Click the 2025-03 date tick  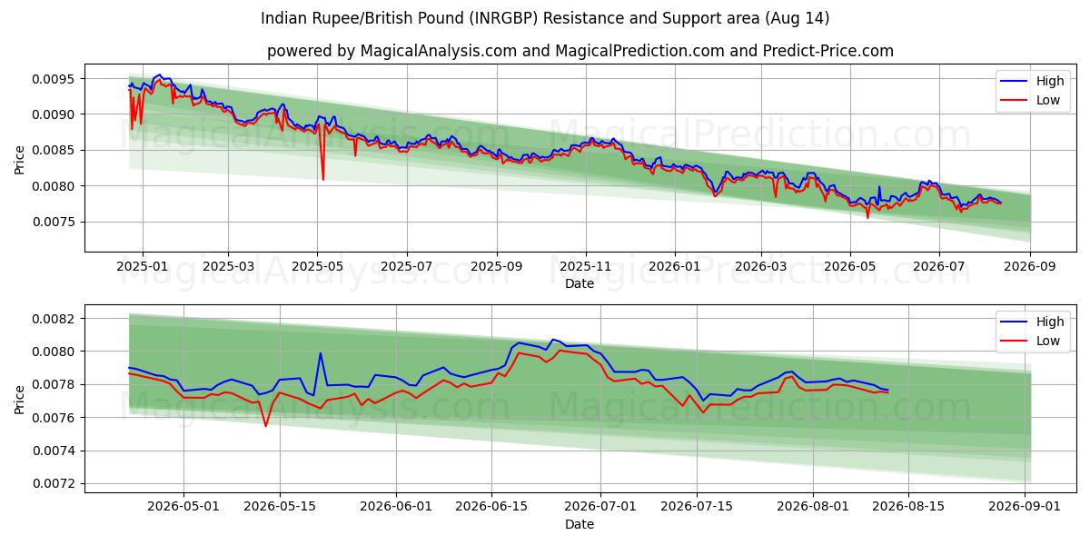click(227, 266)
